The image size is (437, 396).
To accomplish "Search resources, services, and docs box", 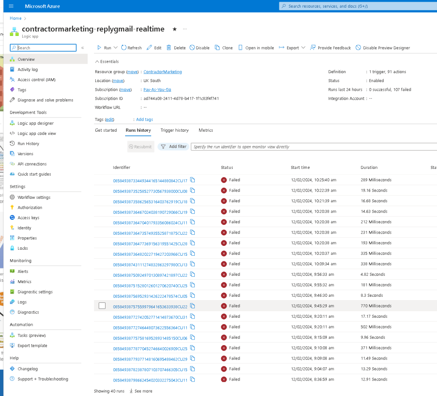I will 358,6.
